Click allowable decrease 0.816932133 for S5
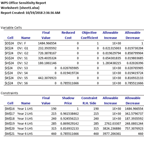 (134, 78)
